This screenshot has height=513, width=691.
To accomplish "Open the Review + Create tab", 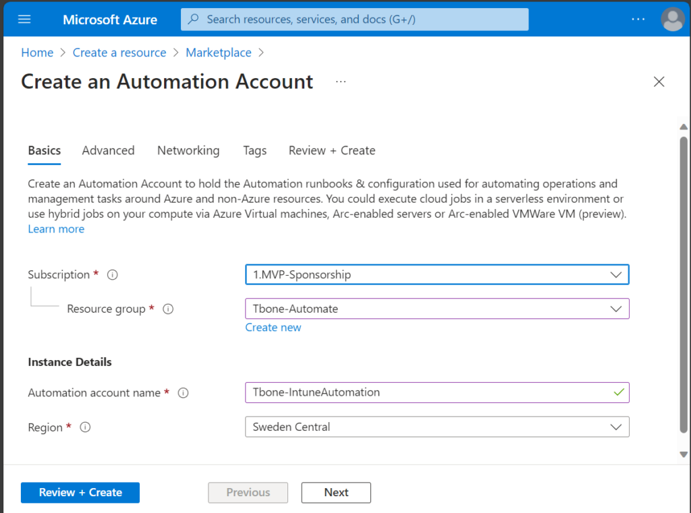I will [332, 150].
